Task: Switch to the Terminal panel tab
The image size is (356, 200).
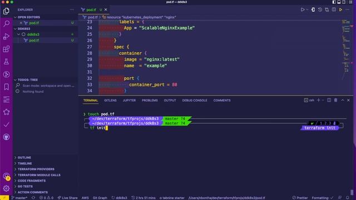Action: coord(90,101)
